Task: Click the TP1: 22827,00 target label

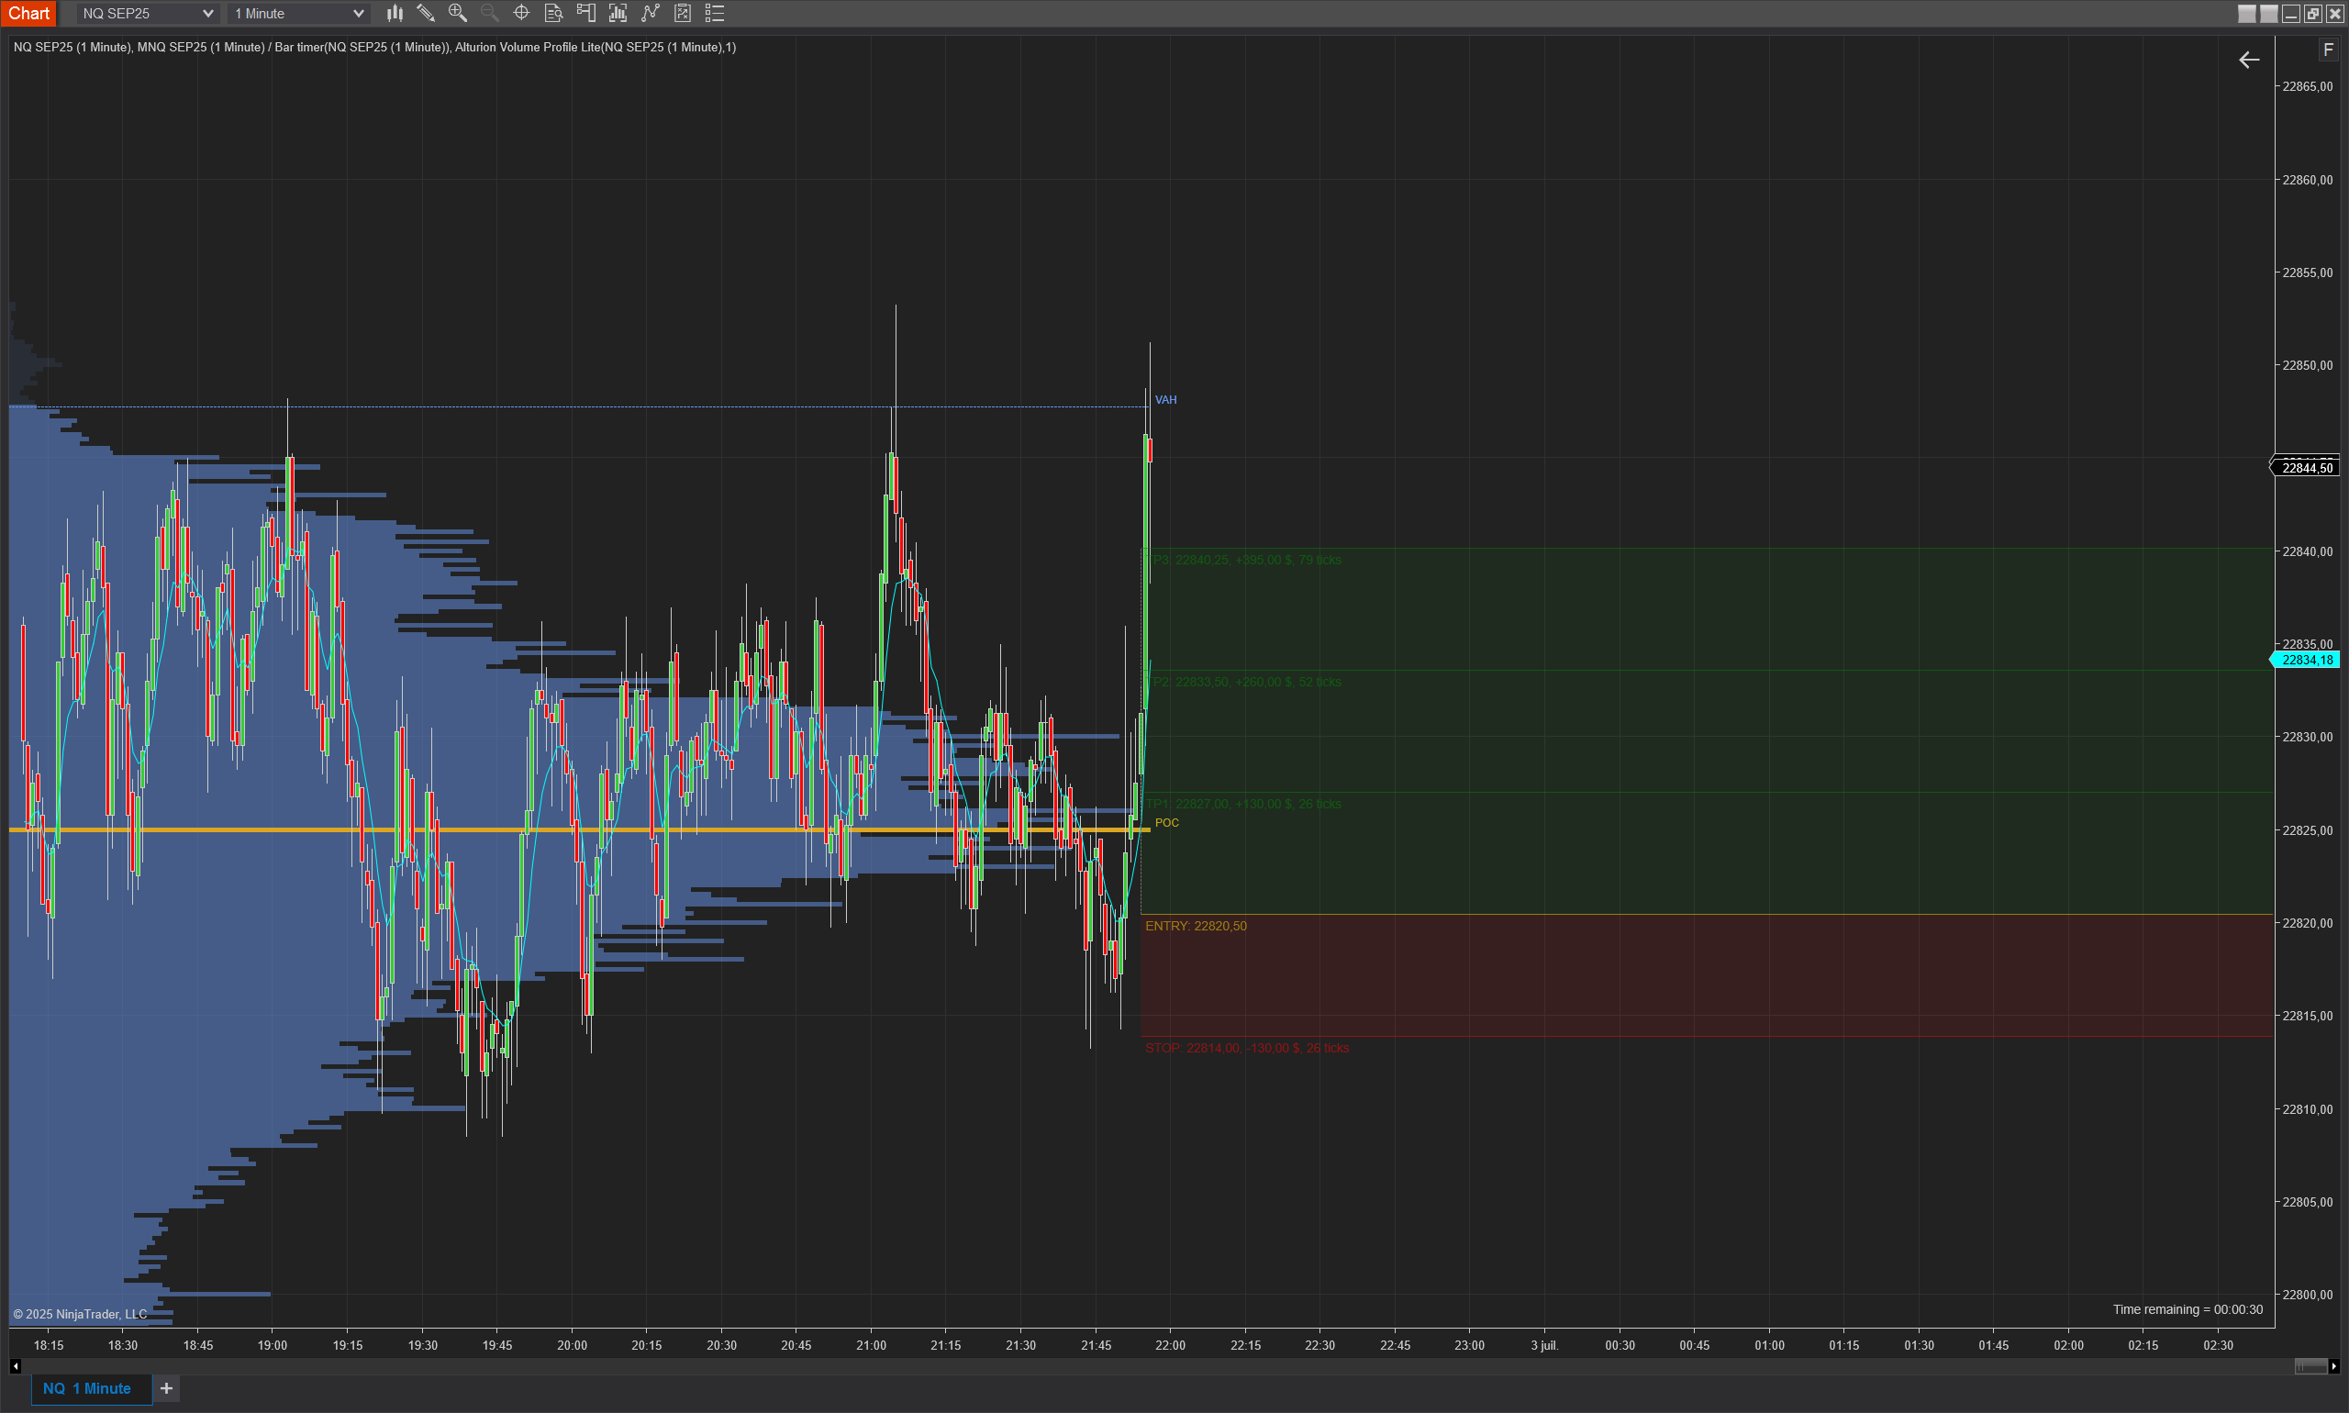Action: pos(1242,804)
